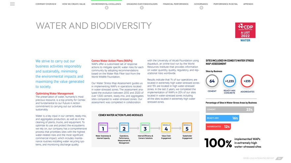291x163 pixels.
Task: Open the Appendix section
Action: pyautogui.click(x=248, y=4)
